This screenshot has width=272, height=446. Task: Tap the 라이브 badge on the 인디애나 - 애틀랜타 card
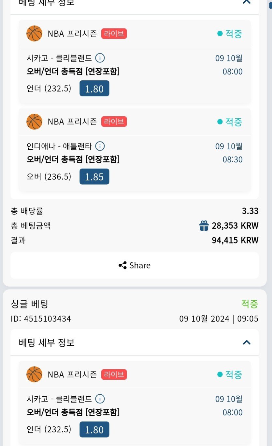(x=114, y=122)
